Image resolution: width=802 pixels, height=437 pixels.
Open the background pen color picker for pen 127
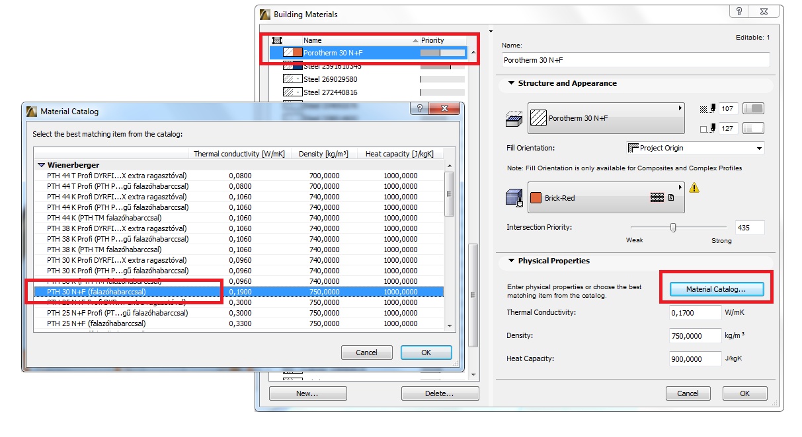pos(754,128)
